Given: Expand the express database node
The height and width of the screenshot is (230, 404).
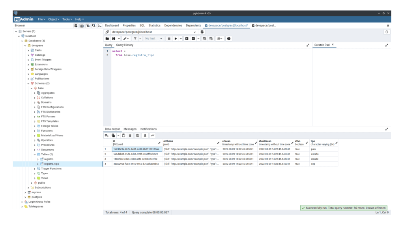Looking at the screenshot, I should pyautogui.click(x=25, y=192).
